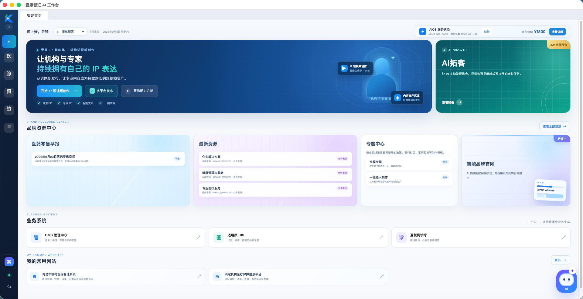Open the 健康管理与养老 resource row
583x299 pixels.
275,174
